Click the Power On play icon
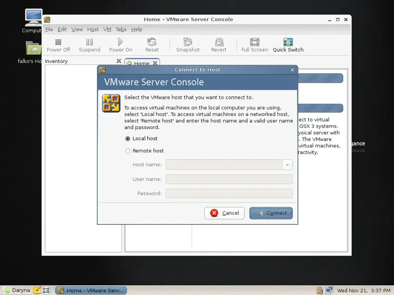The width and height of the screenshot is (394, 295). 120,42
